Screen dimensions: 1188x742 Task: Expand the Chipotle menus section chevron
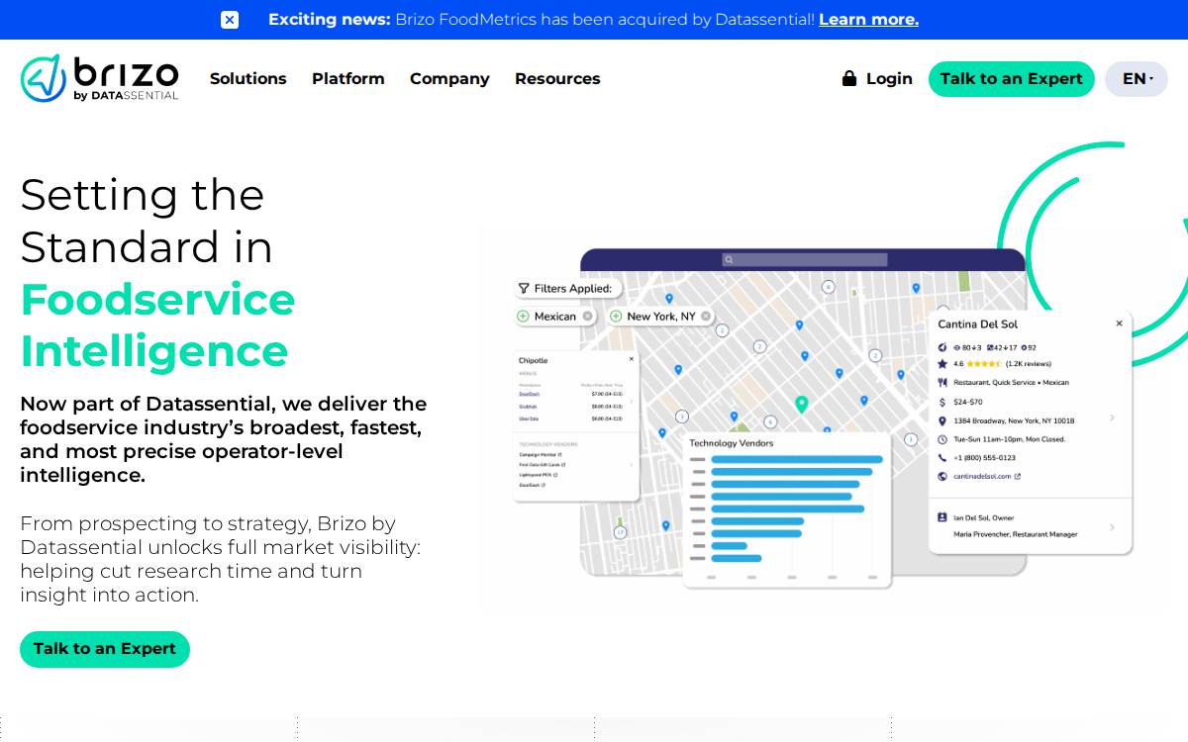click(632, 402)
